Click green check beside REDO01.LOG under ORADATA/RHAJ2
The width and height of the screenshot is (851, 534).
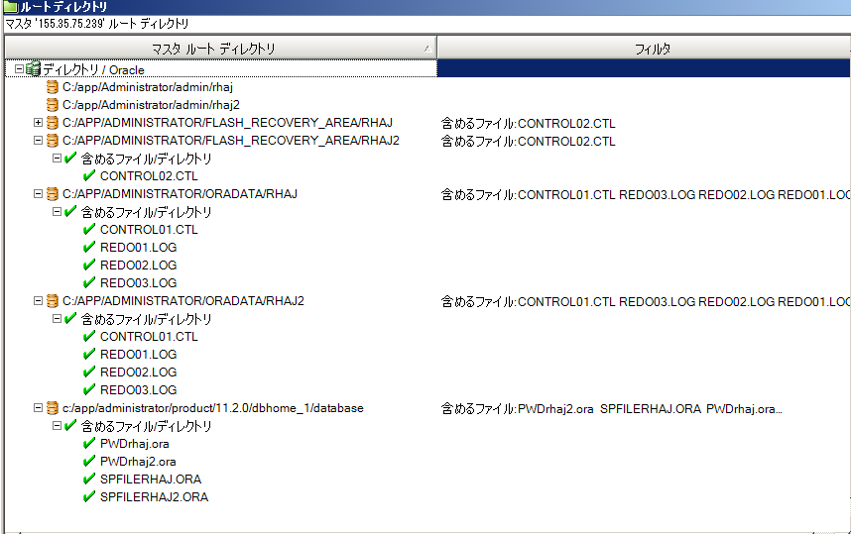click(89, 354)
